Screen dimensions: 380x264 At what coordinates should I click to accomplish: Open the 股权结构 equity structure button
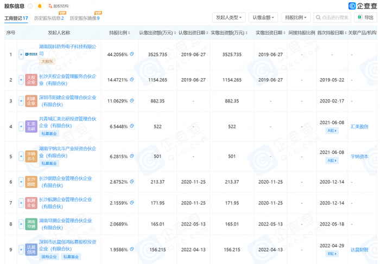[59, 6]
